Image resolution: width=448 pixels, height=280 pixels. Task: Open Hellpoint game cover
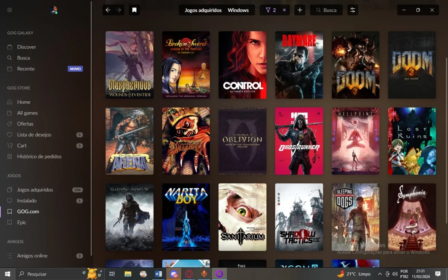click(x=356, y=141)
